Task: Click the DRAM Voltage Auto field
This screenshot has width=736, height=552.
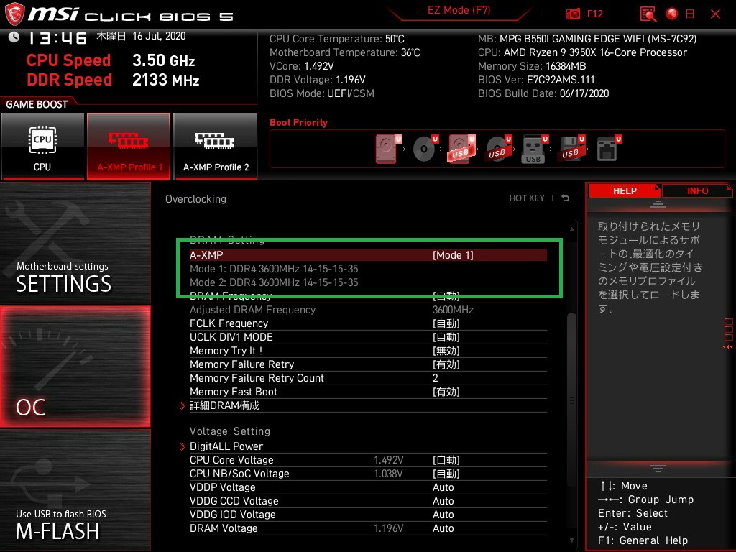Action: 443,528
